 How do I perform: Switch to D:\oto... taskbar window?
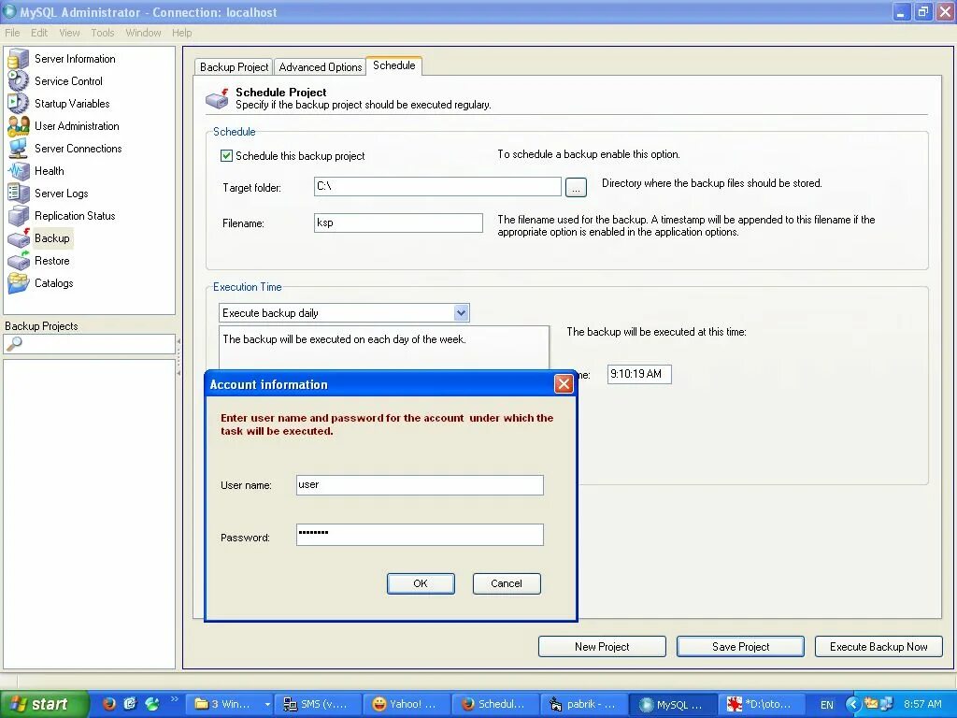pos(762,705)
